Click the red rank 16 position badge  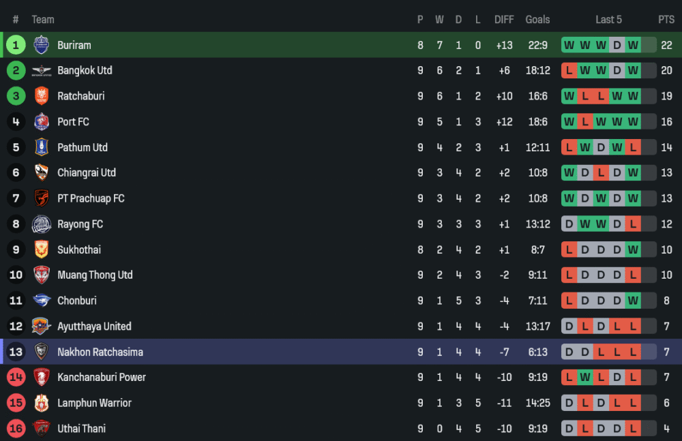pos(16,429)
